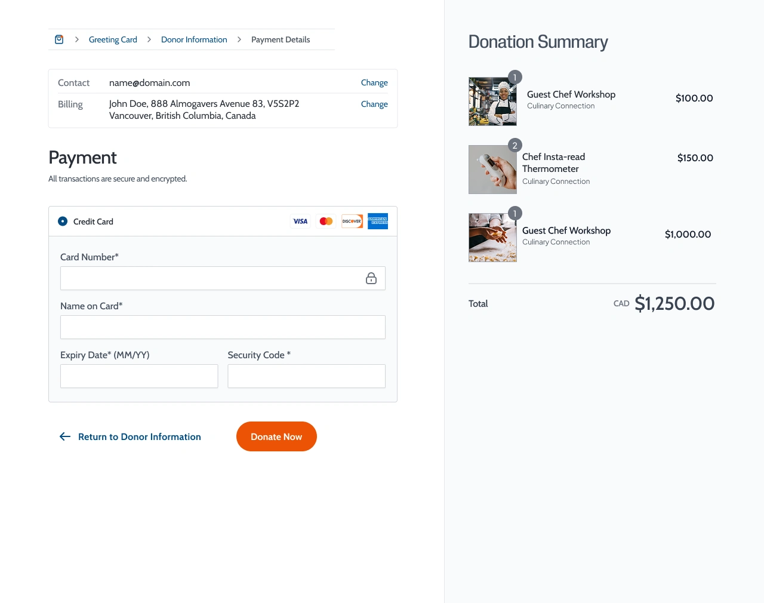Image resolution: width=764 pixels, height=603 pixels.
Task: Click the Discover card logo
Action: [352, 221]
